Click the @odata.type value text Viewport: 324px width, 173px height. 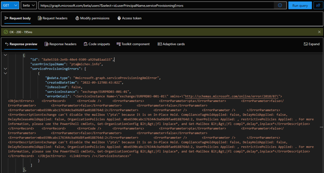[x=116, y=78]
